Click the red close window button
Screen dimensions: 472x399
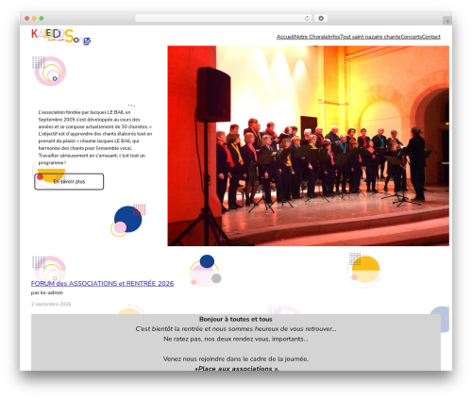[27, 19]
